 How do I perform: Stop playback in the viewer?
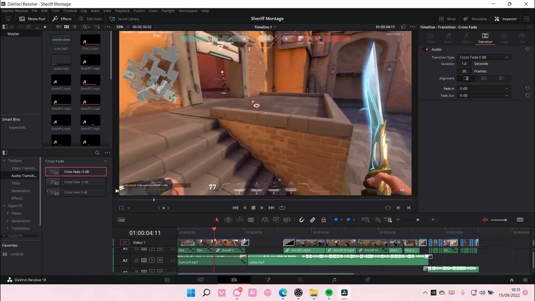pos(253,208)
